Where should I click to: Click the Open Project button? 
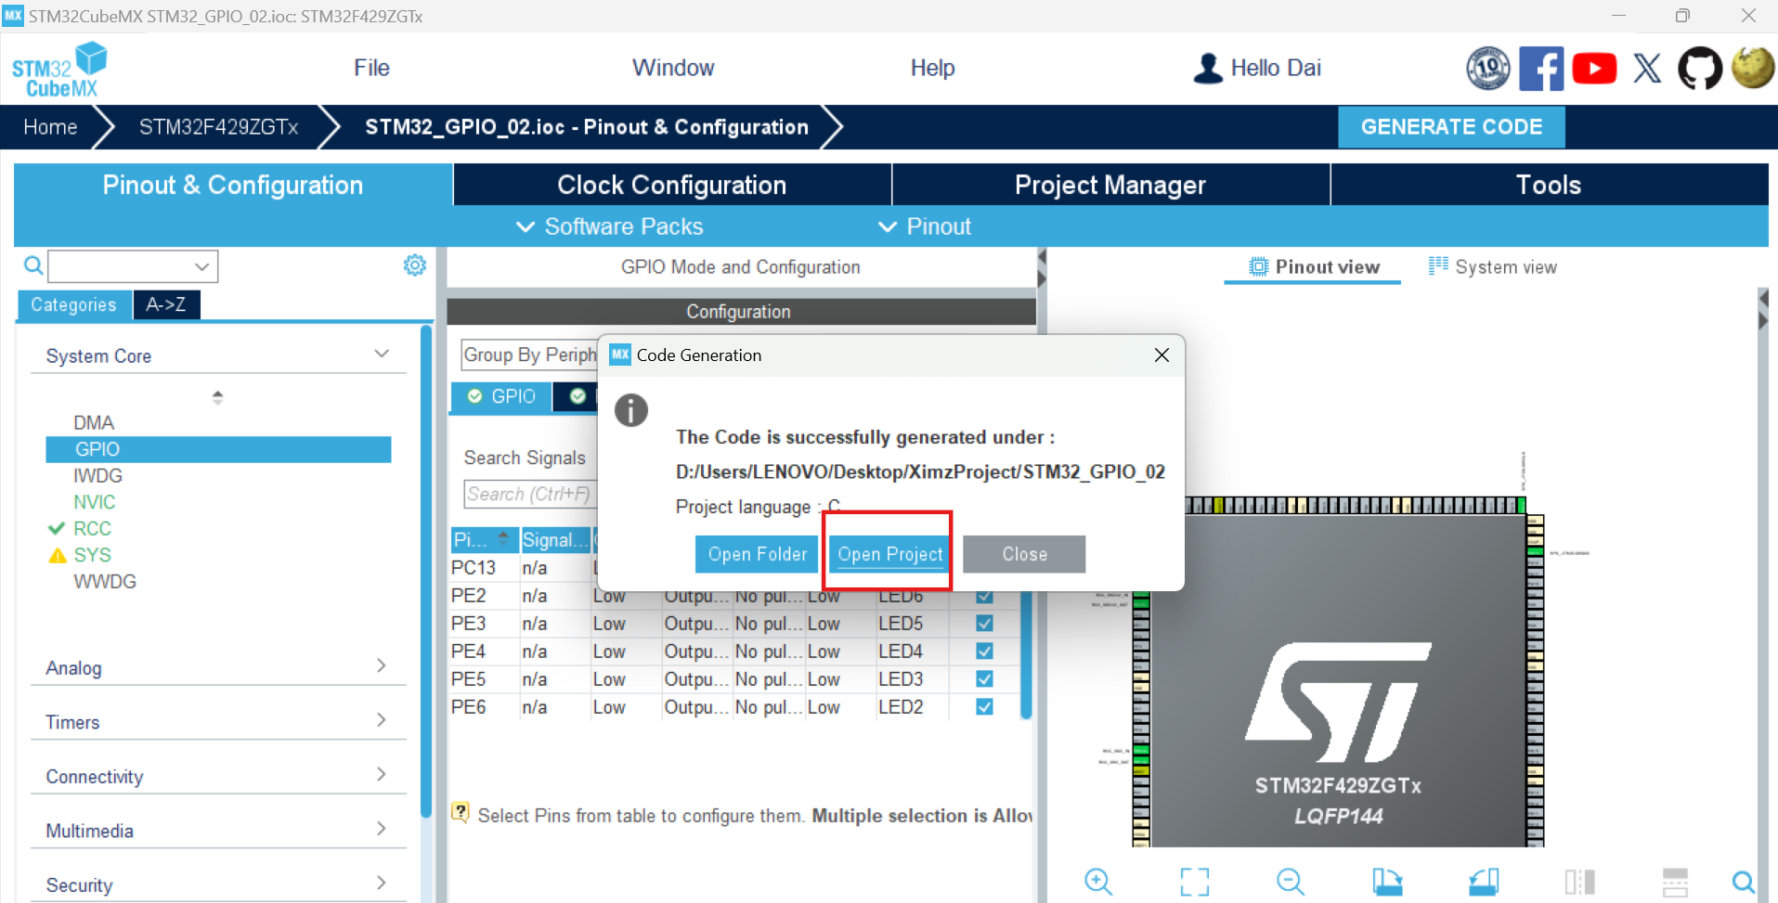tap(889, 554)
